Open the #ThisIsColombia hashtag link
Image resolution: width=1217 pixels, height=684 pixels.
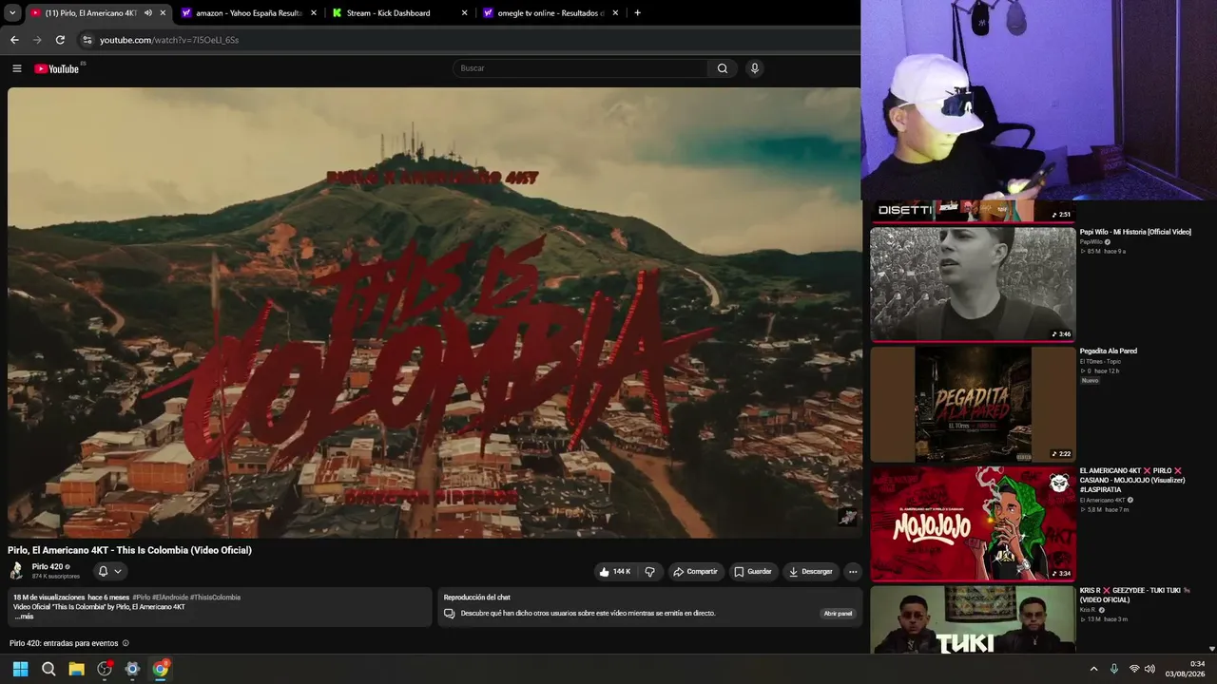click(215, 598)
